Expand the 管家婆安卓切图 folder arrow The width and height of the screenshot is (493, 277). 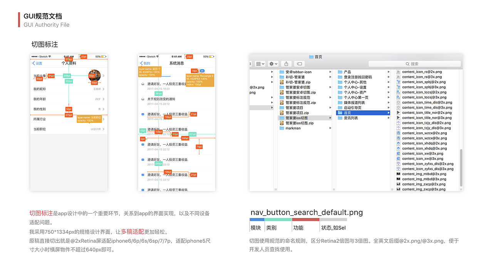point(330,87)
